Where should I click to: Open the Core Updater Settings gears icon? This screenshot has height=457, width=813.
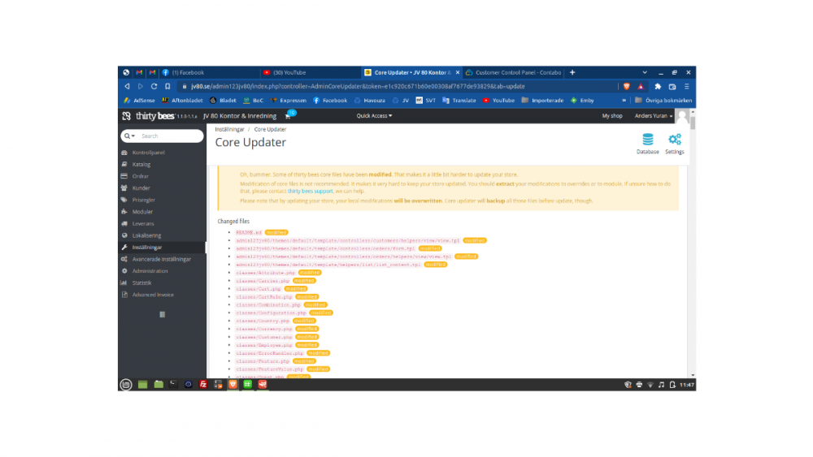(674, 144)
